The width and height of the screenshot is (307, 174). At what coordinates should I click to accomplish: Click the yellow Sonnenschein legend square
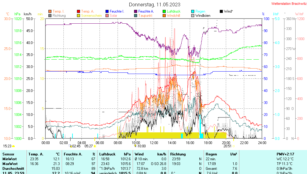coord(79,16)
